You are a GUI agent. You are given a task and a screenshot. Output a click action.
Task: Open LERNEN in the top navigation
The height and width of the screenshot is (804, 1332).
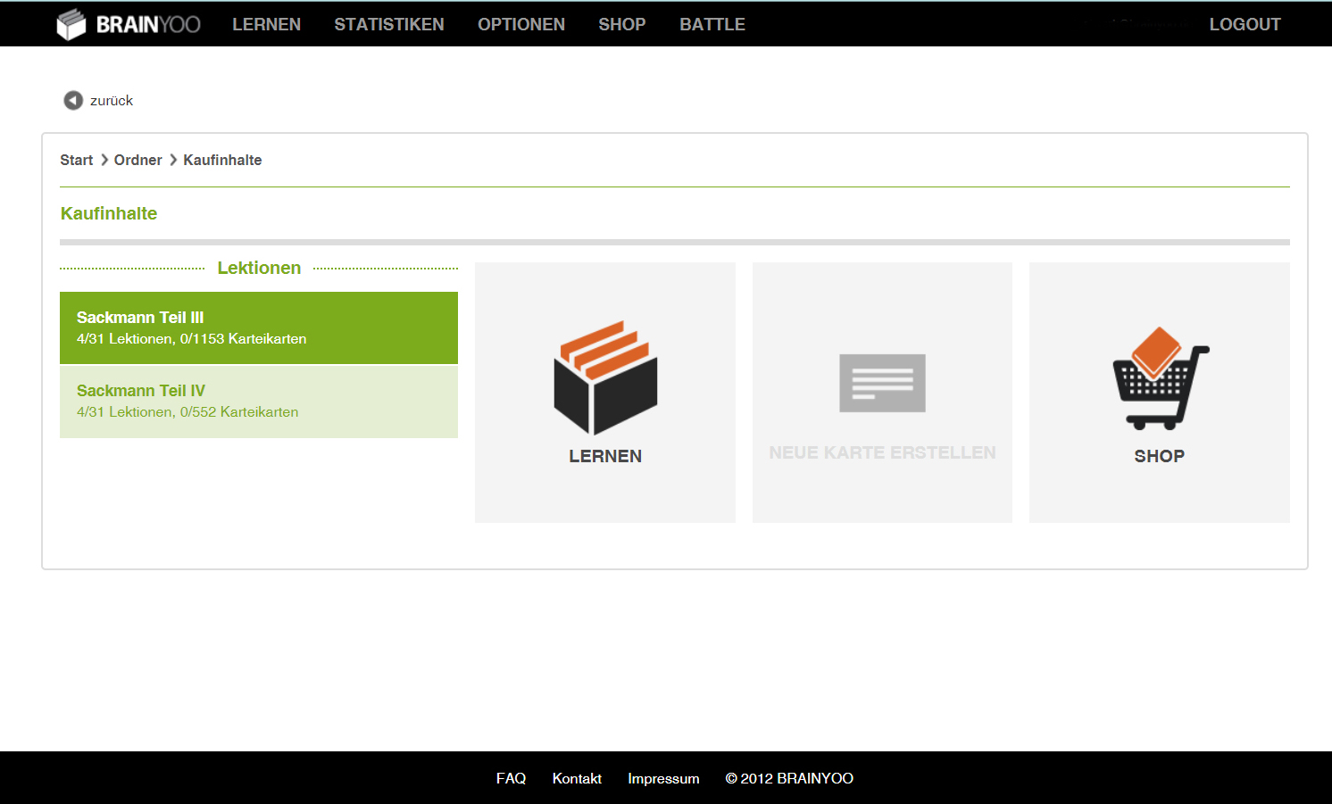point(266,24)
